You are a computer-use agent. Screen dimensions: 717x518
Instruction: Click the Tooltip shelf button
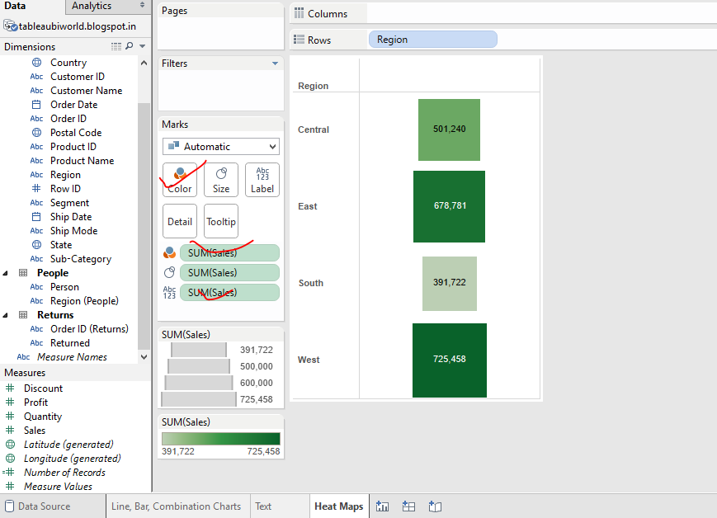(220, 221)
